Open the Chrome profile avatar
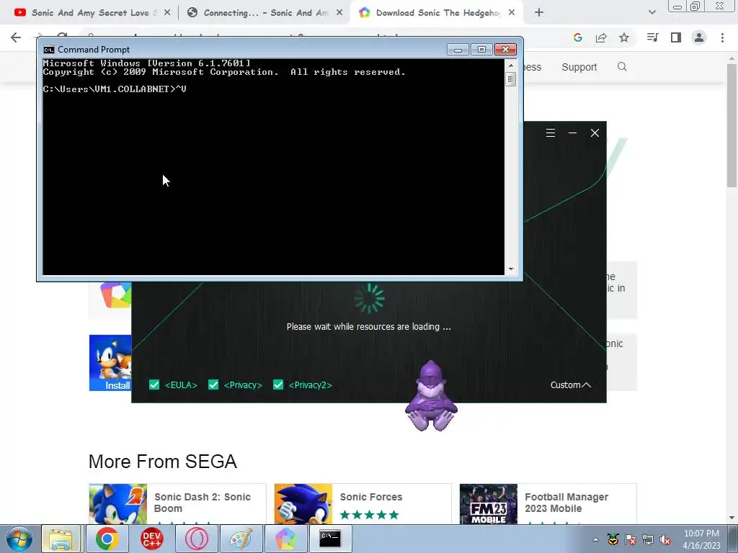 coord(699,37)
